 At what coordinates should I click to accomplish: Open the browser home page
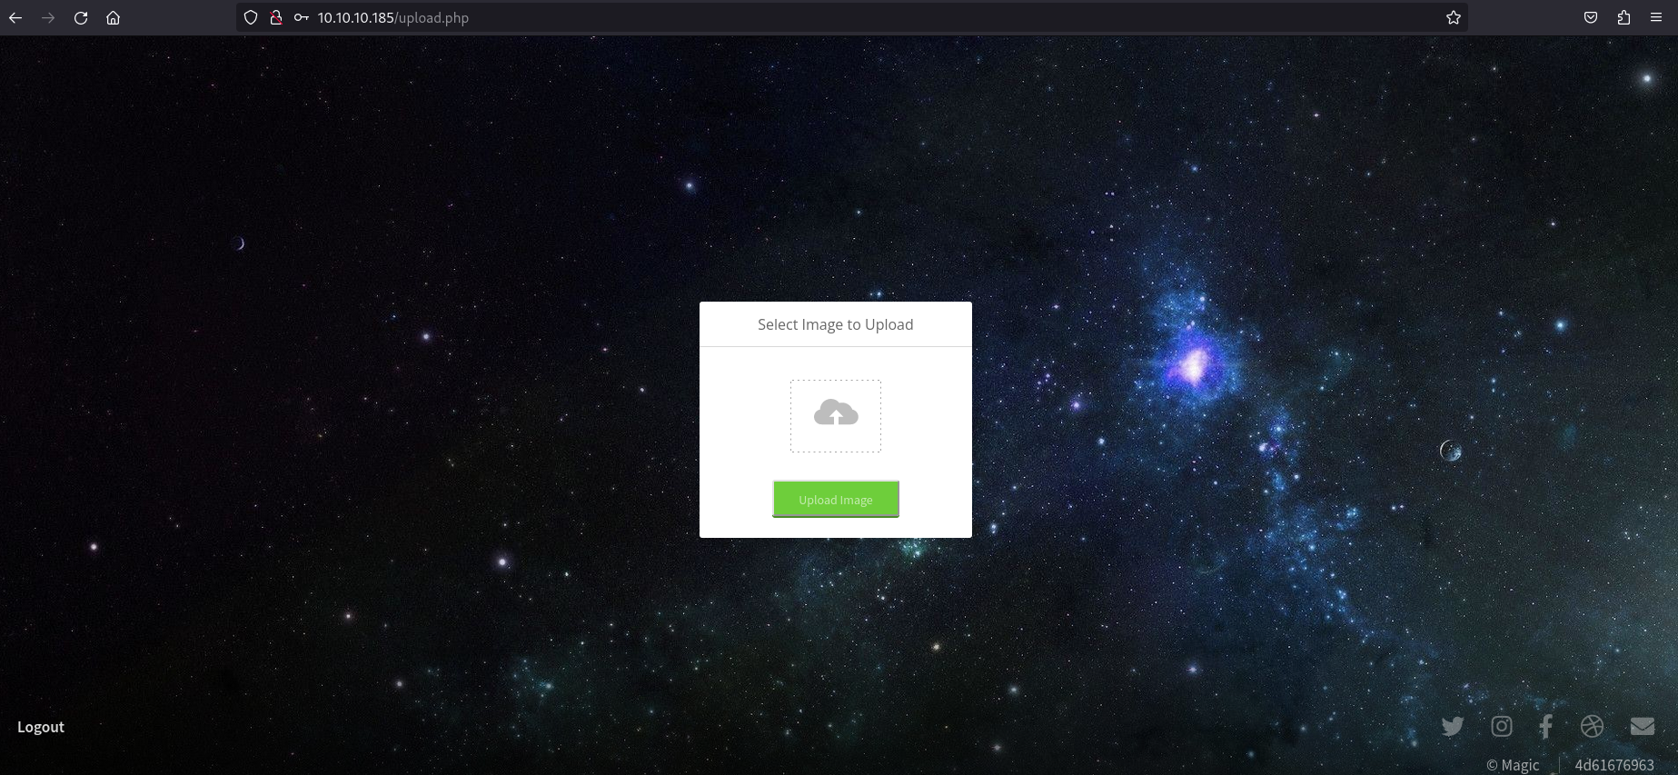113,17
